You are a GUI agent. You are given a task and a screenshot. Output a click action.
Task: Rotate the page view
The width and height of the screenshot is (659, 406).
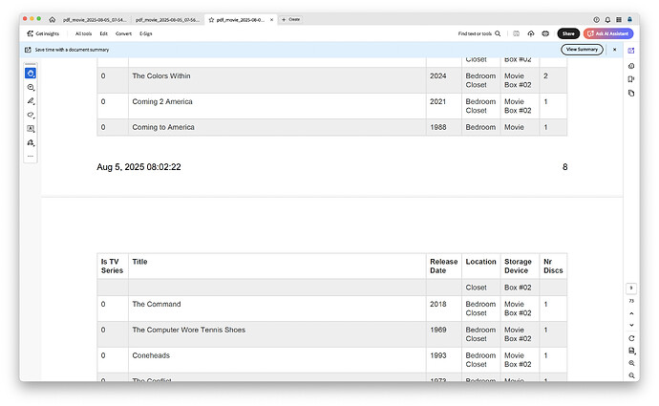(x=631, y=338)
